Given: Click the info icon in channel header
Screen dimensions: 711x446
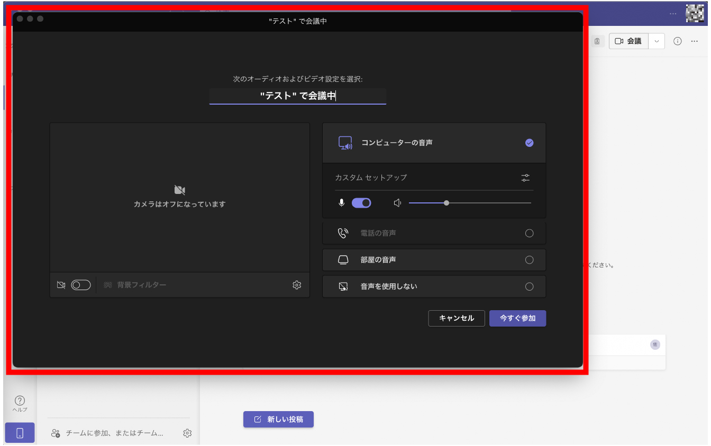Looking at the screenshot, I should [x=677, y=41].
